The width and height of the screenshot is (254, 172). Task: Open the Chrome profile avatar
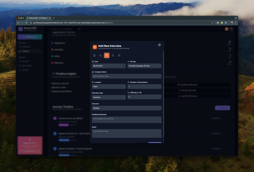pos(232,23)
